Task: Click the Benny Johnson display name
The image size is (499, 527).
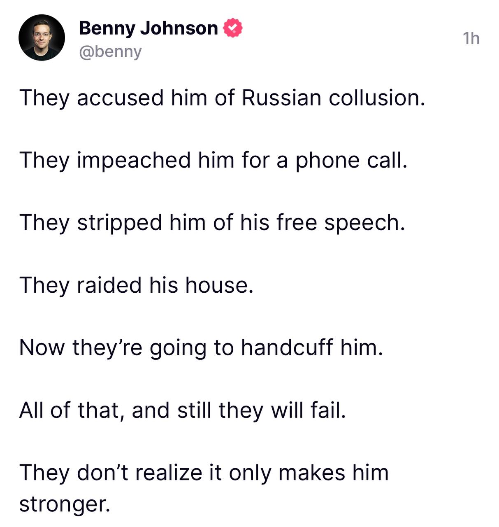Action: pos(148,28)
